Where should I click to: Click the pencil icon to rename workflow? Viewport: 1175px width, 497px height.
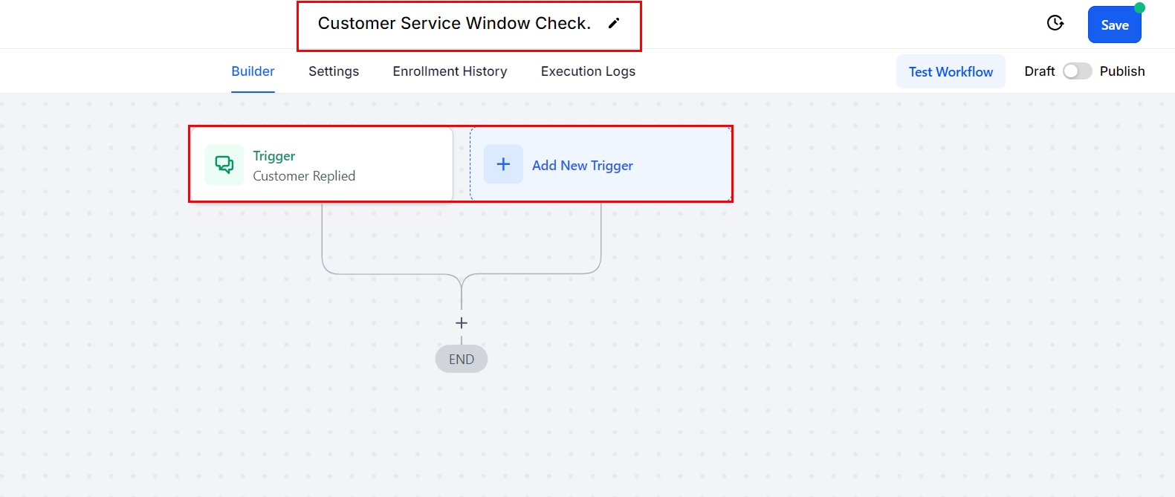point(613,23)
